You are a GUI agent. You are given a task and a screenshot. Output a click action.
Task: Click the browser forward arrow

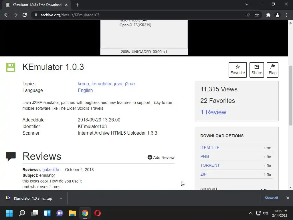15,15
